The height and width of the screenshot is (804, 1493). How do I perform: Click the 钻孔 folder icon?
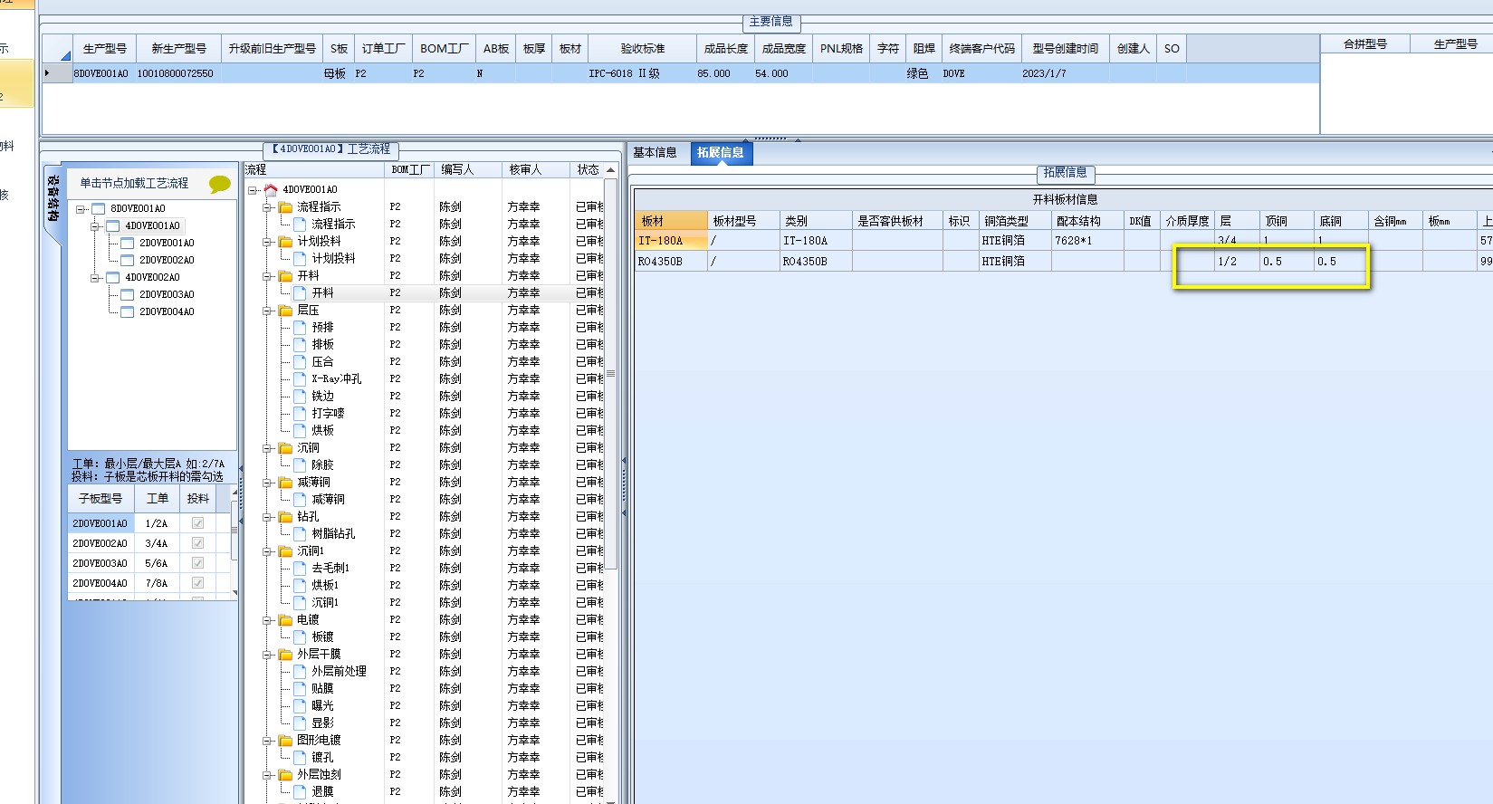[x=285, y=517]
